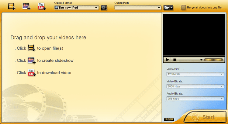Screen dimensions: 228x124
Task: Click the black video preview area
Action: point(194,34)
